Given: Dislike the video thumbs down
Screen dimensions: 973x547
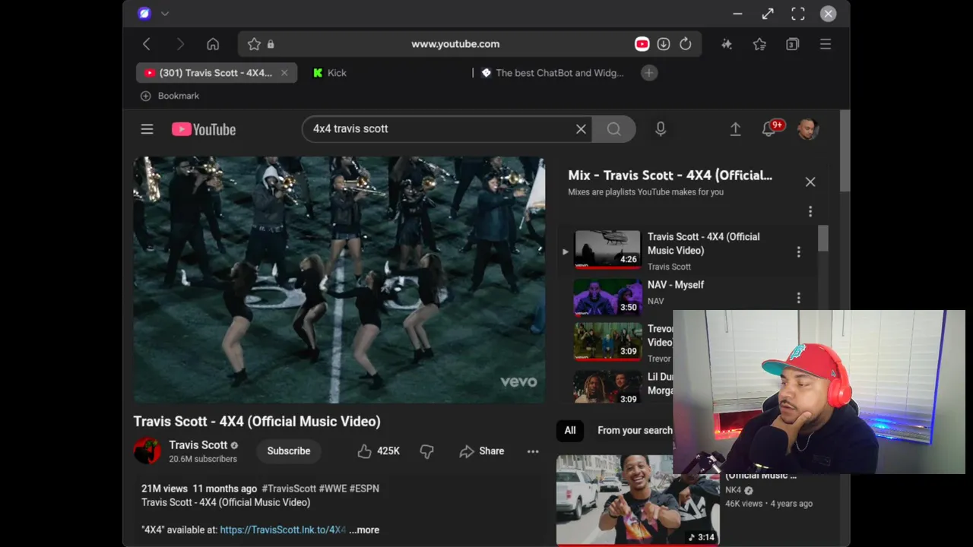Looking at the screenshot, I should (x=426, y=451).
